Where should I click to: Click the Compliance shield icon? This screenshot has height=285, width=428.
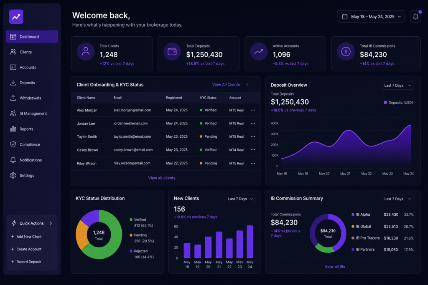click(13, 144)
